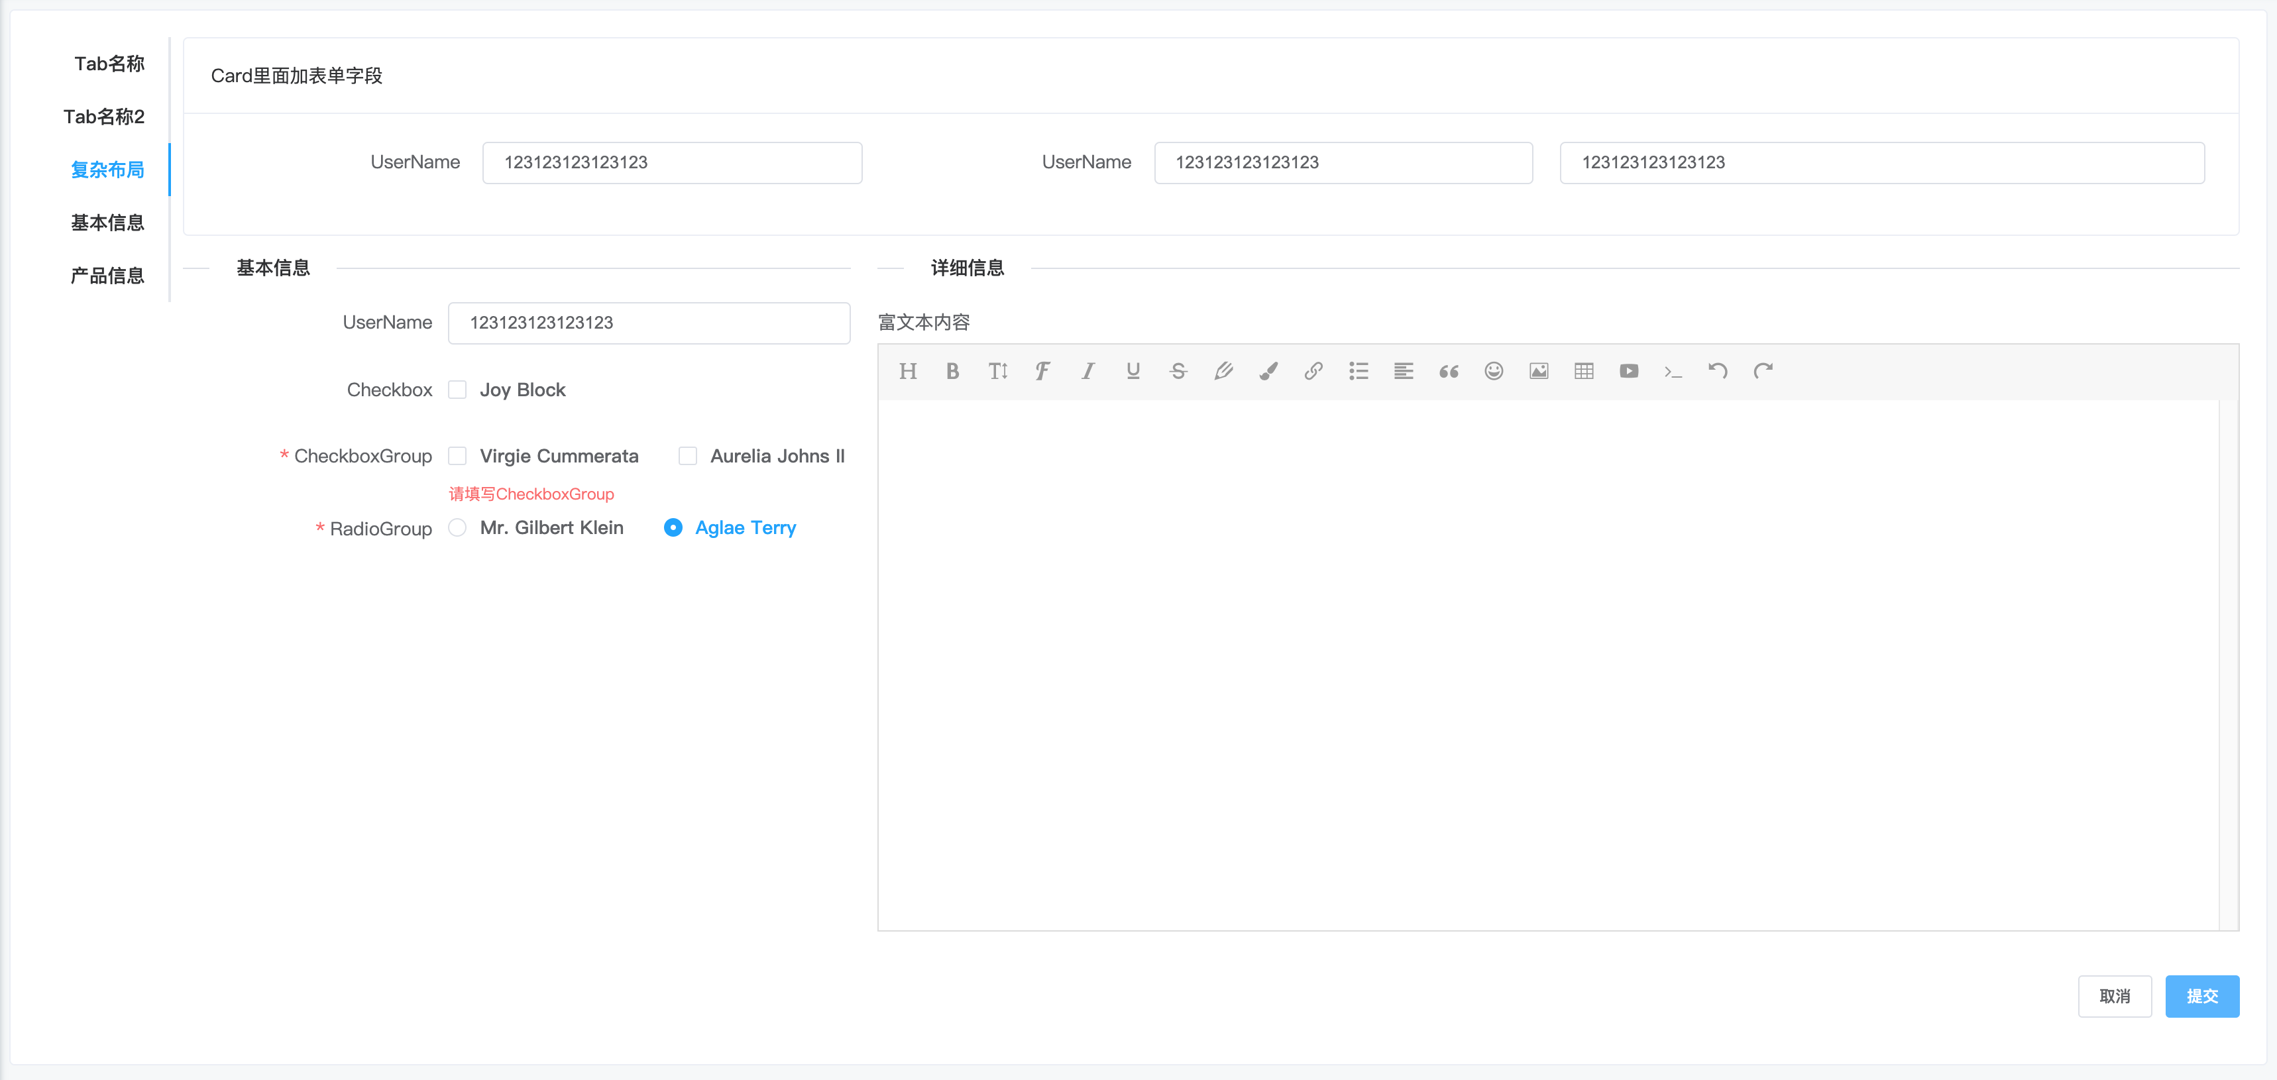The image size is (2277, 1080).
Task: Apply italic style in the editor toolbar
Action: [1087, 371]
